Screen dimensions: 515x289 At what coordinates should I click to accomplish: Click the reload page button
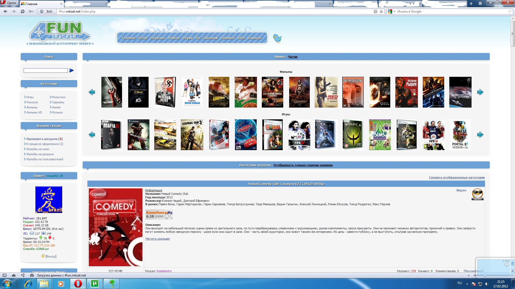[x=23, y=12]
